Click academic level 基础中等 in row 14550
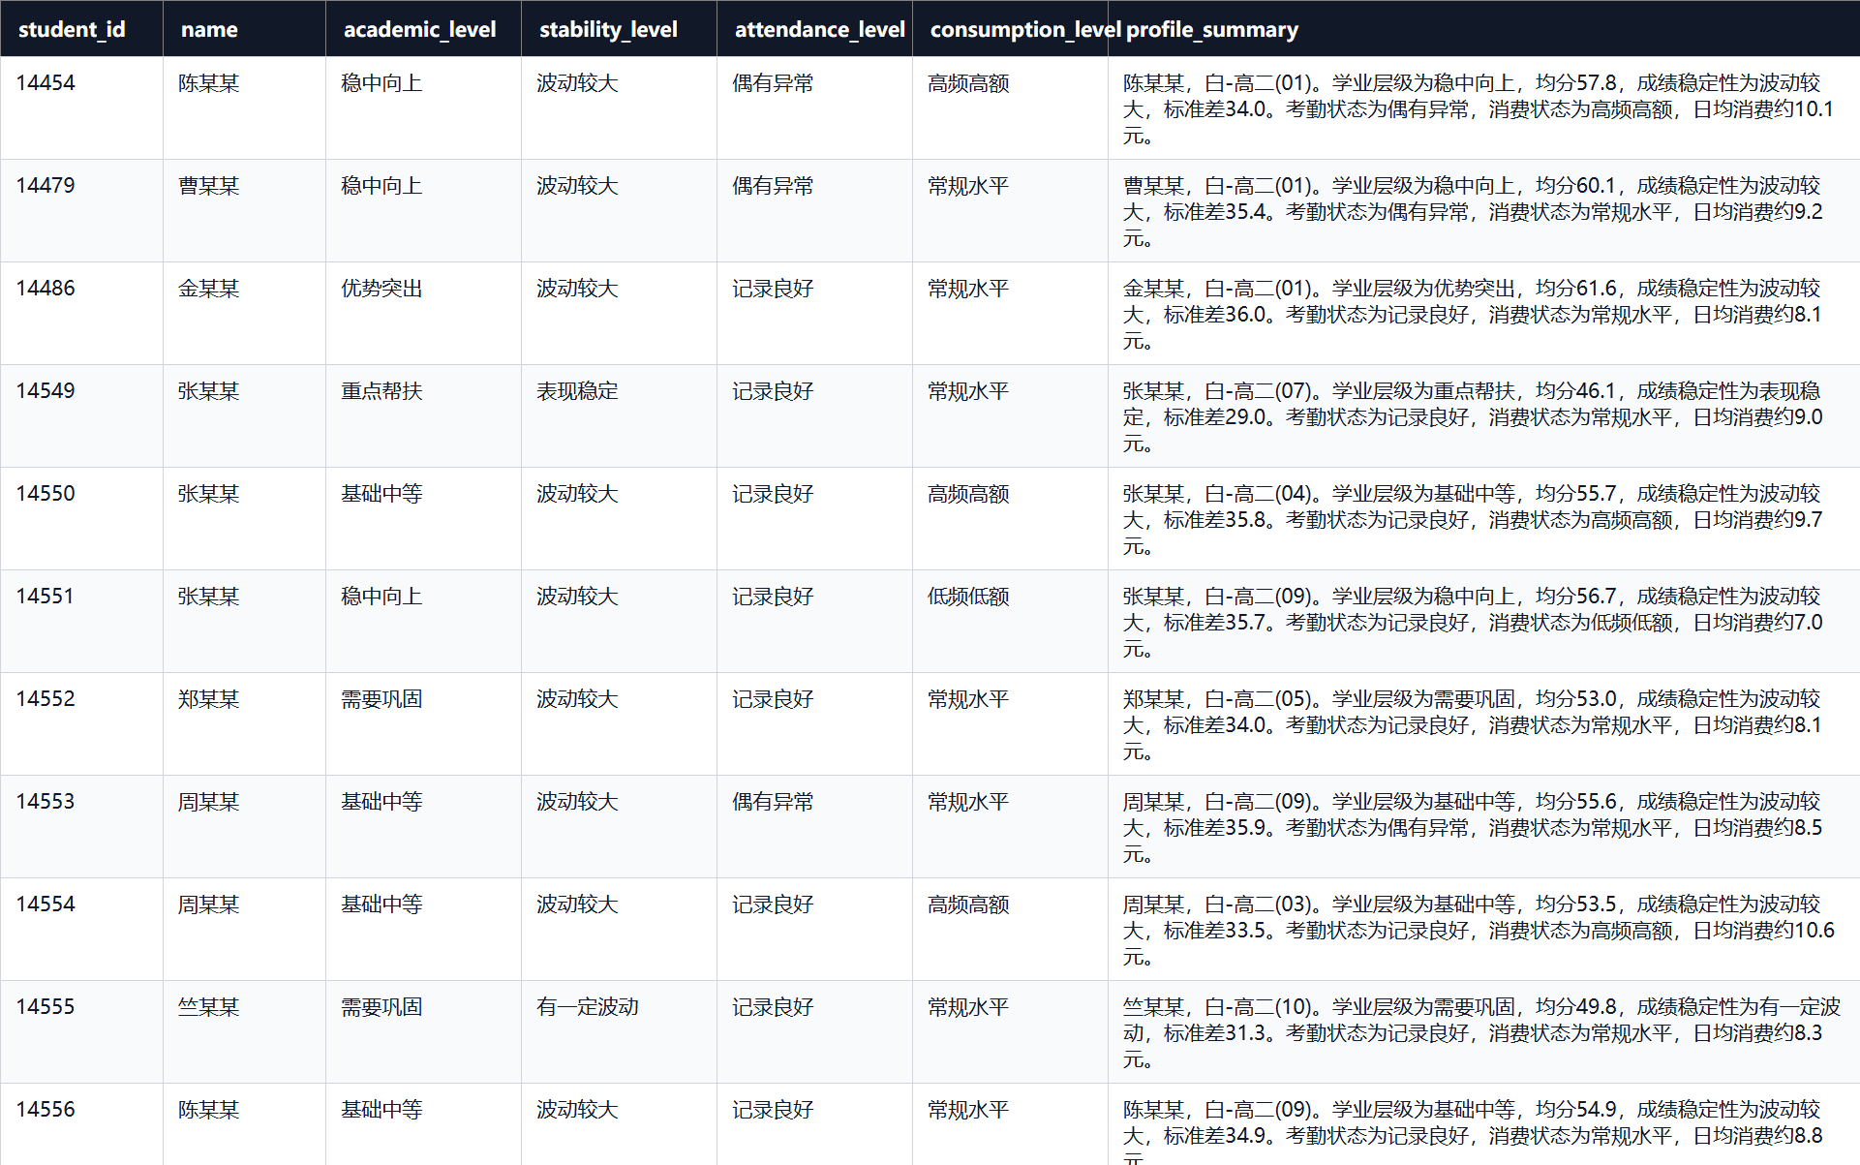 pyautogui.click(x=381, y=494)
